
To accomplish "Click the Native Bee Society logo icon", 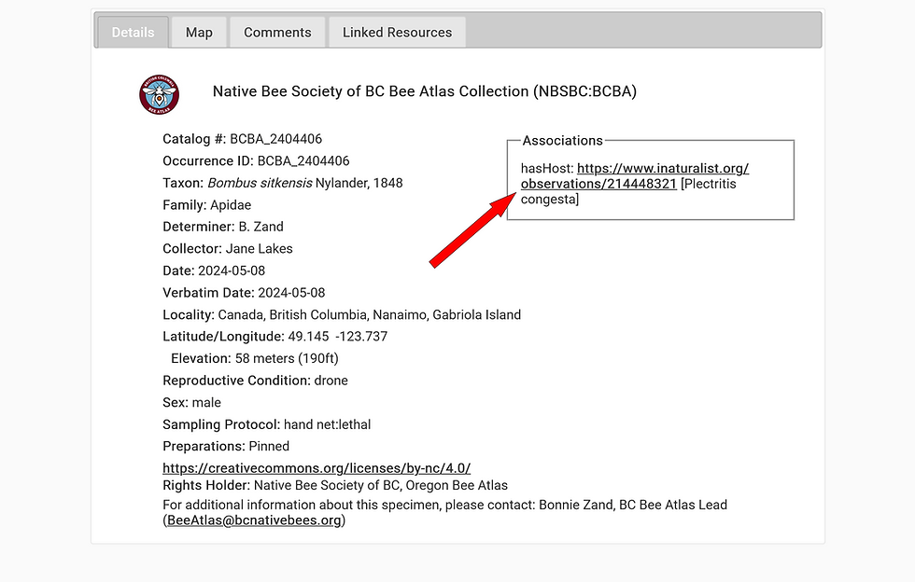I will click(159, 94).
